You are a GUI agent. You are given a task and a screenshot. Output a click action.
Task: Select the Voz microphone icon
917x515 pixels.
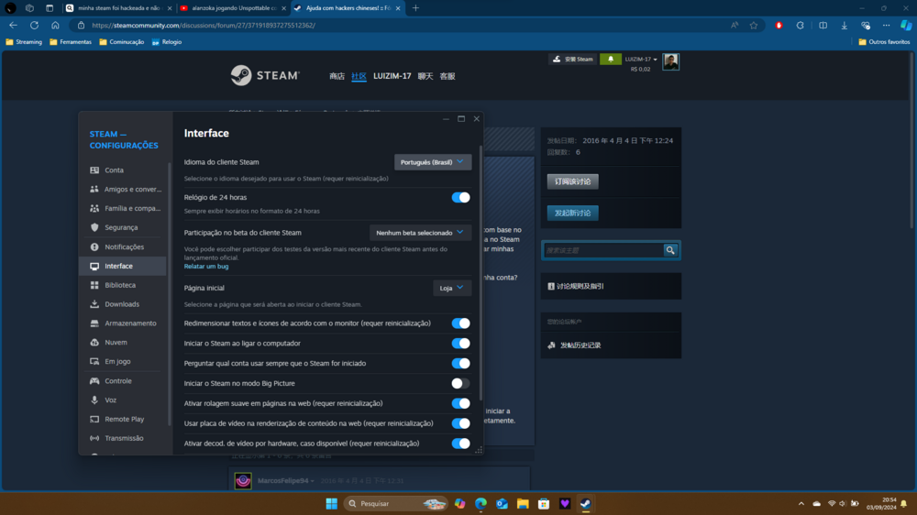coord(94,400)
